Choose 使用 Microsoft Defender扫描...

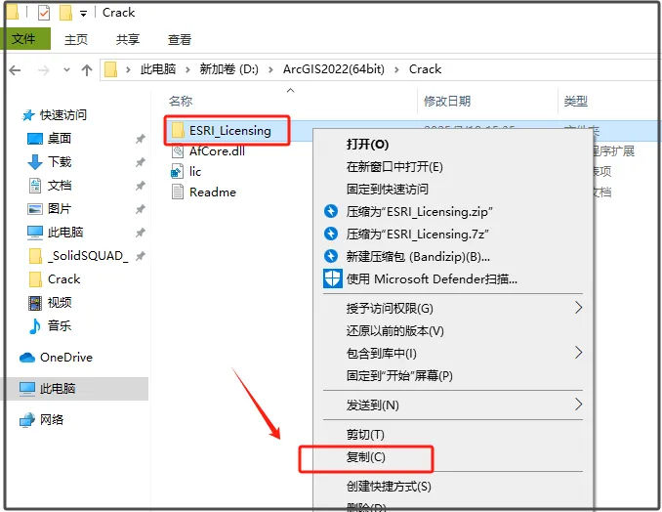tap(432, 278)
